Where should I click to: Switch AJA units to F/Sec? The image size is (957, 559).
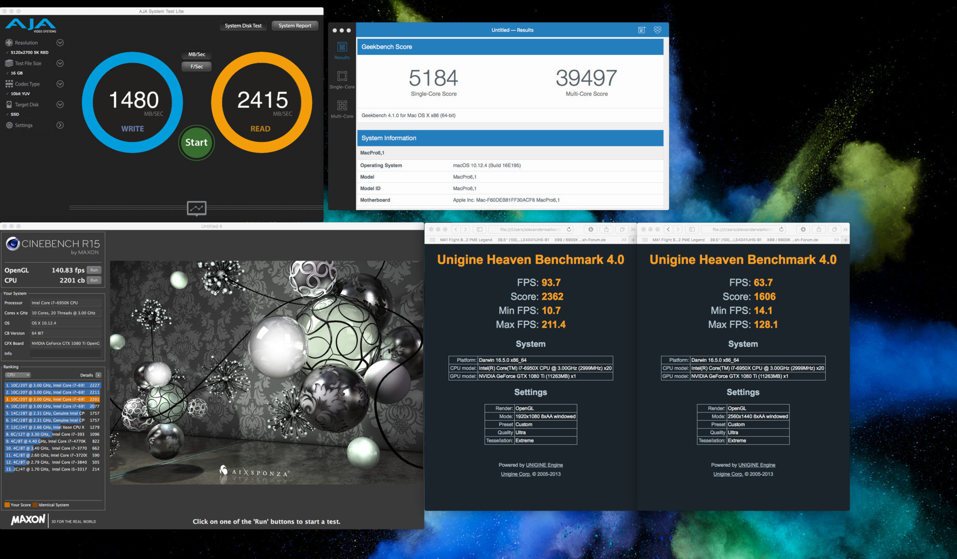click(x=197, y=66)
